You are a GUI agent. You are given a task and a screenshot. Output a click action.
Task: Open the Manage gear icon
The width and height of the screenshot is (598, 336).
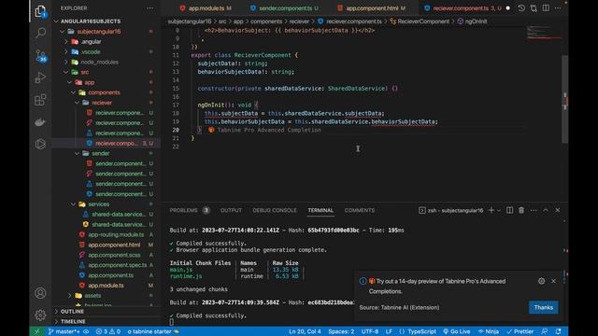(x=40, y=315)
